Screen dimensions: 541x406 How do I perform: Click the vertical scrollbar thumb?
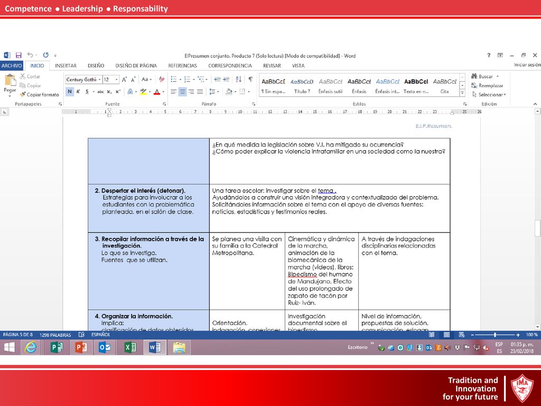[x=537, y=228]
